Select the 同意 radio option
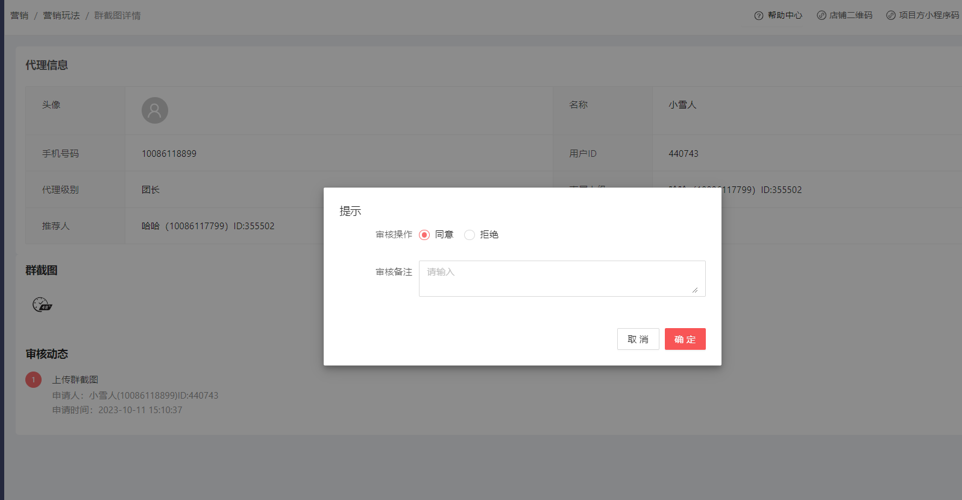This screenshot has height=500, width=962. click(x=424, y=235)
